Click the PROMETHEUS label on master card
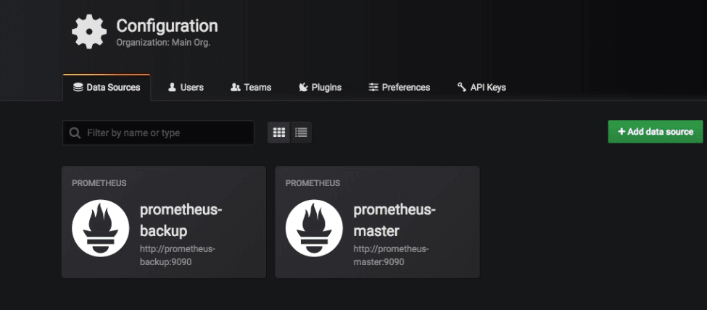 (313, 183)
